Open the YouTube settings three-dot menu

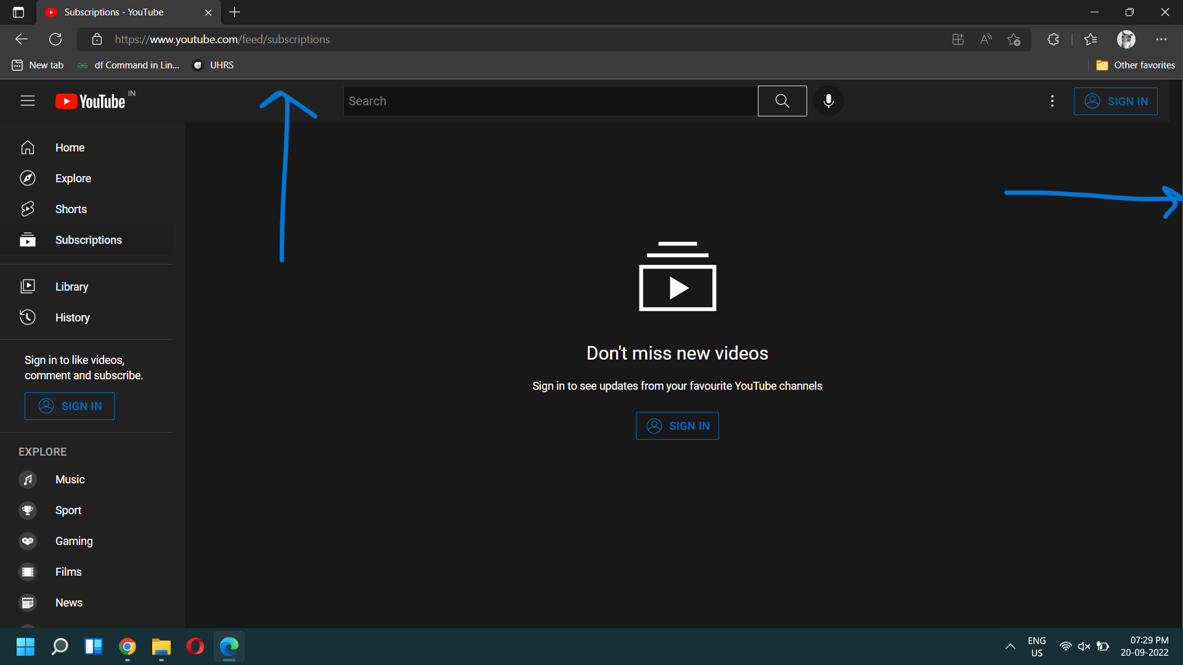pyautogui.click(x=1052, y=101)
